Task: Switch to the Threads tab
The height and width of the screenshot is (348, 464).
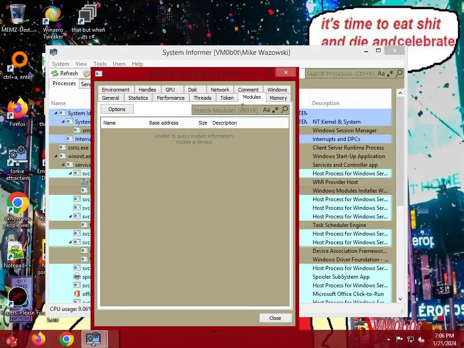Action: (x=203, y=98)
